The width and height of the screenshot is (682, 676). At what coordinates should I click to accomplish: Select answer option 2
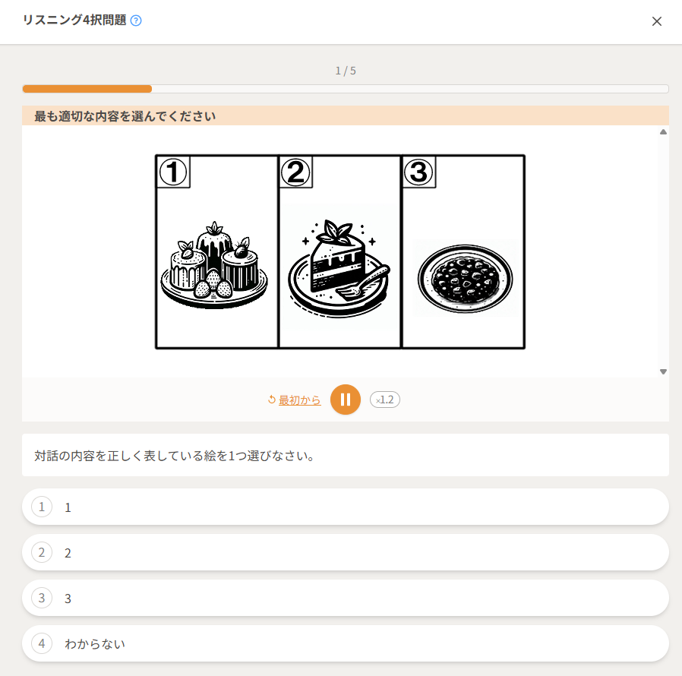[346, 552]
